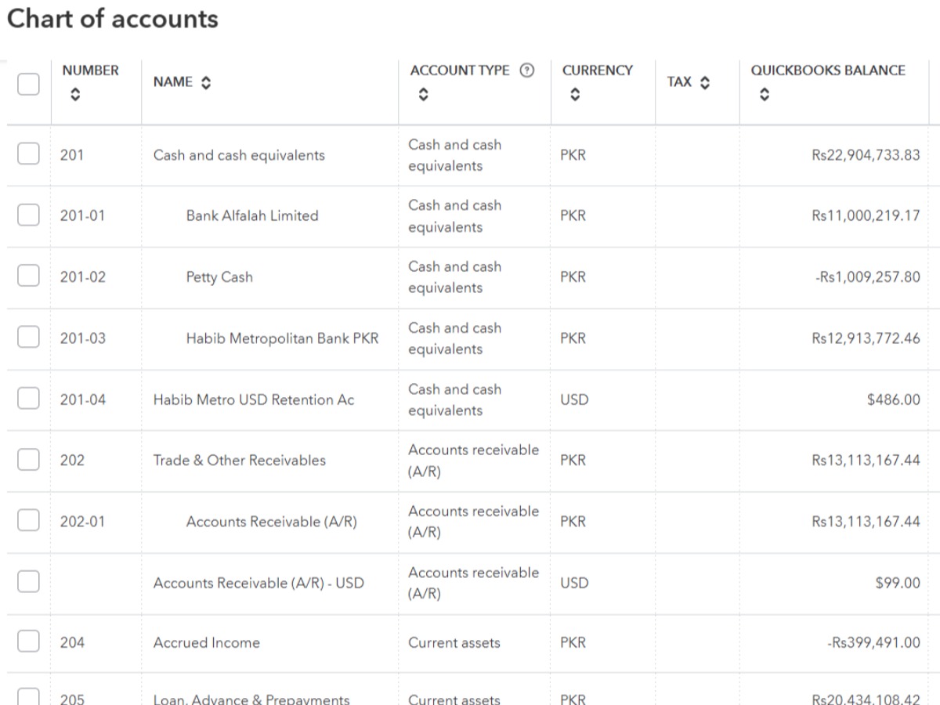Viewport: 940px width, 705px height.
Task: Open the Accrued Income account
Action: (207, 642)
